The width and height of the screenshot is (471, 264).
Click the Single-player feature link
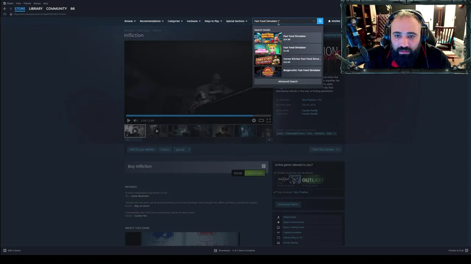point(290,217)
